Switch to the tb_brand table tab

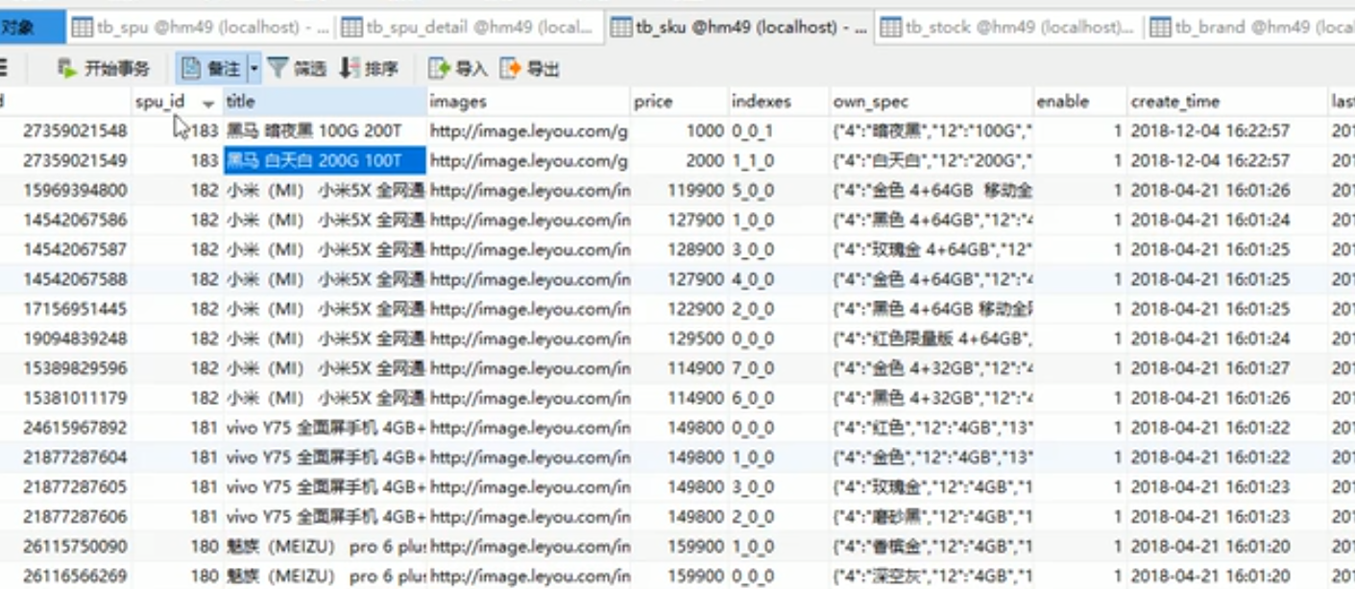point(1250,28)
